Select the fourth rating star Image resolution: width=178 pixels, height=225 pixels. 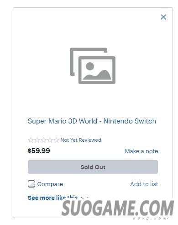pyautogui.click(x=50, y=140)
